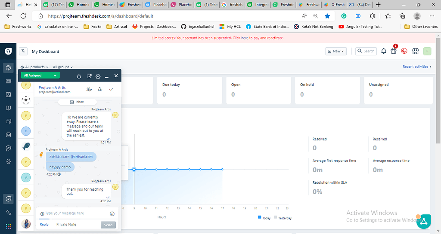Open the emoji picker in message box

(112, 214)
